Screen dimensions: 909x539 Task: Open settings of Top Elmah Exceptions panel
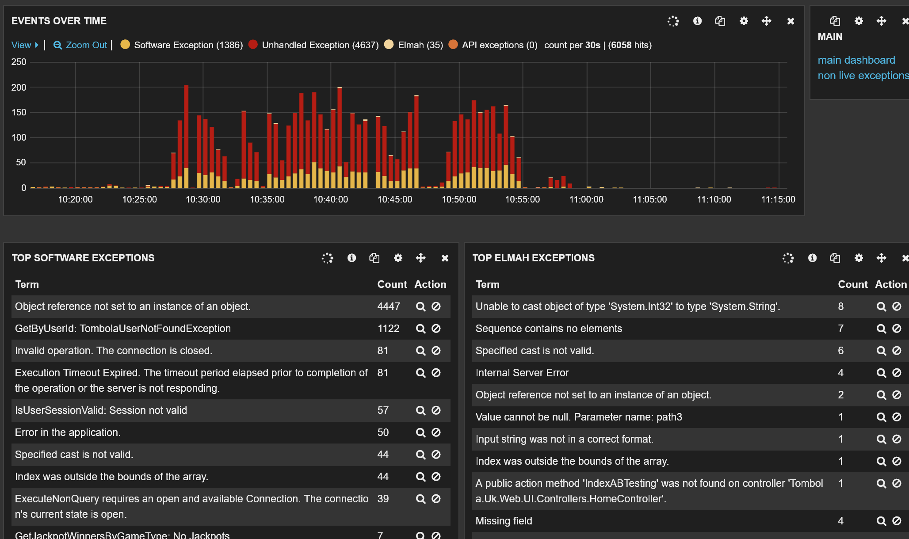(x=859, y=258)
